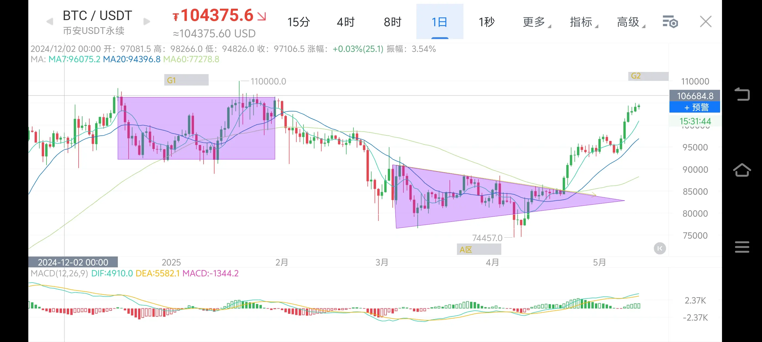Select the G2 label tag
Image resolution: width=762 pixels, height=342 pixels.
pyautogui.click(x=648, y=76)
